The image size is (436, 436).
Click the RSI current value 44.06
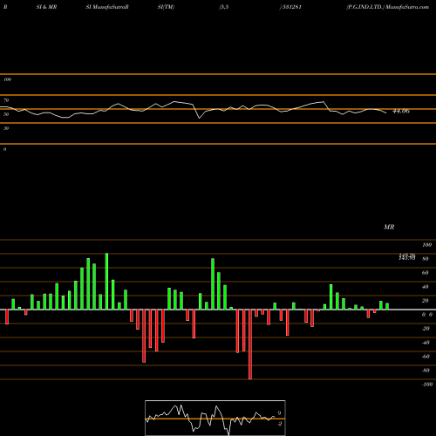pyautogui.click(x=401, y=111)
